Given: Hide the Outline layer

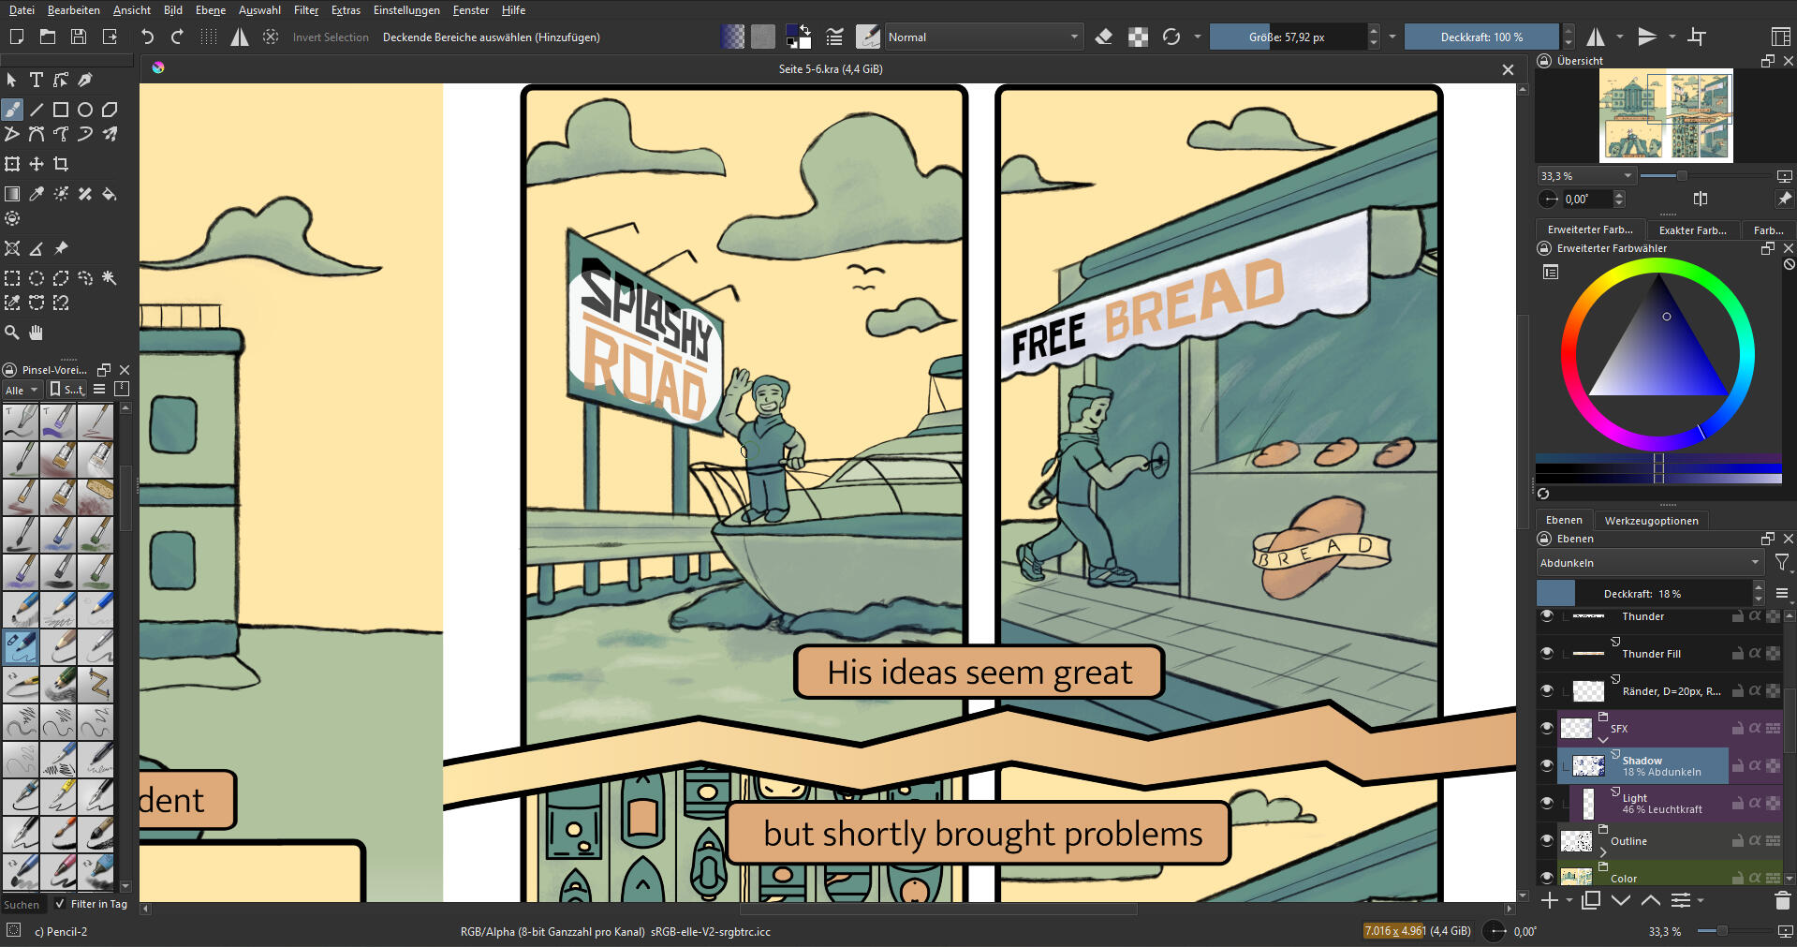Looking at the screenshot, I should pos(1547,840).
